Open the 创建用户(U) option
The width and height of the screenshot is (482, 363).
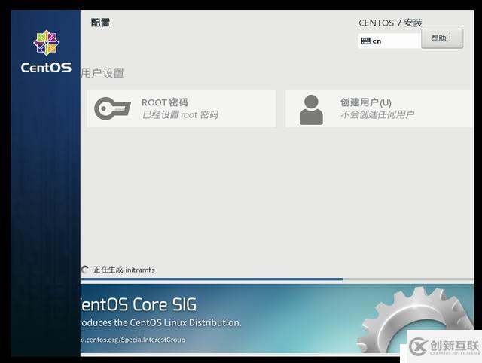click(x=379, y=108)
